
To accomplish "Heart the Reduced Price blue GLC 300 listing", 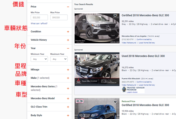I will (115, 102).
